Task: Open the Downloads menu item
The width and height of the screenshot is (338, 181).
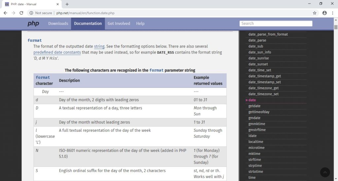Action: [58, 23]
